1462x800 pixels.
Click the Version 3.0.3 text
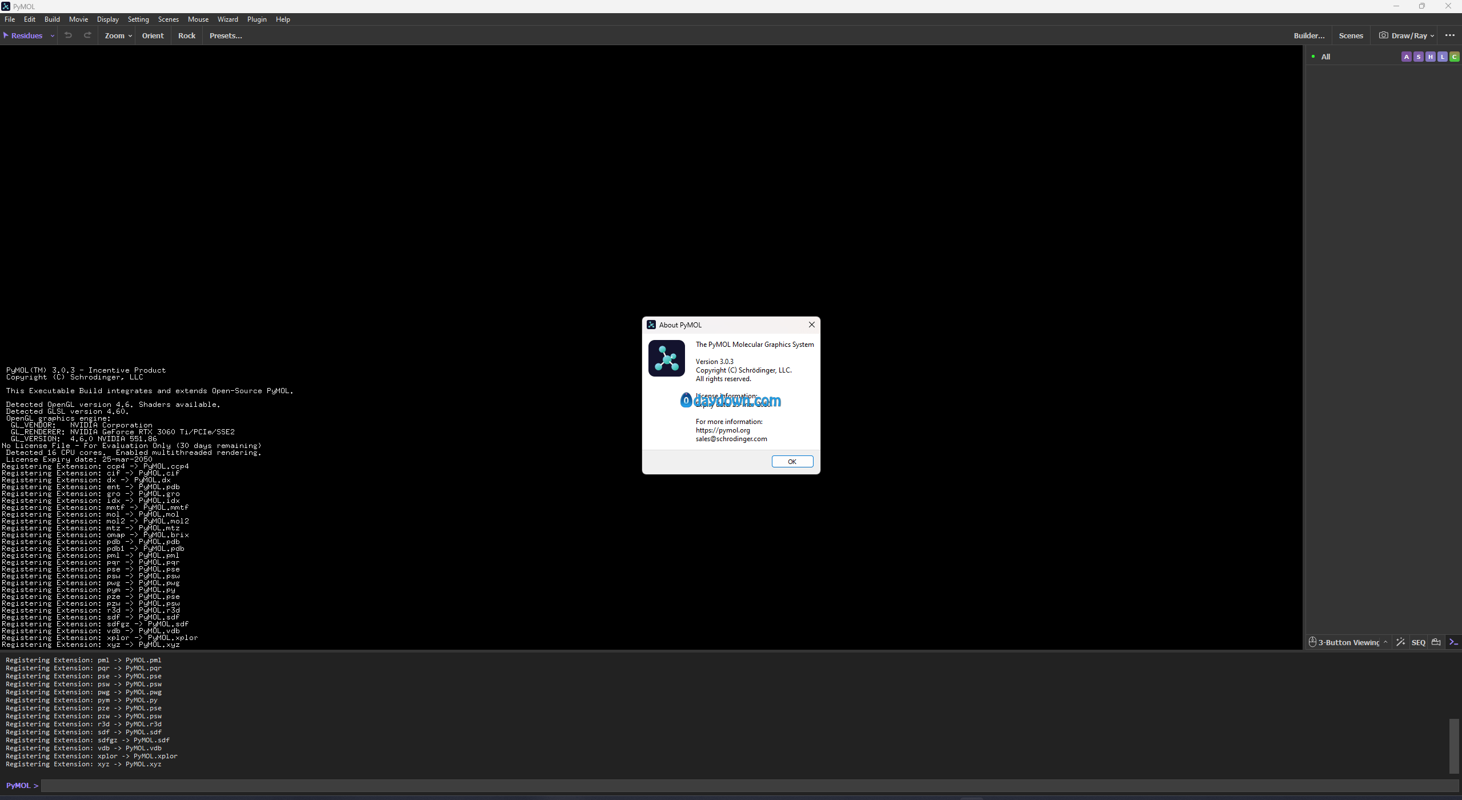pos(714,361)
